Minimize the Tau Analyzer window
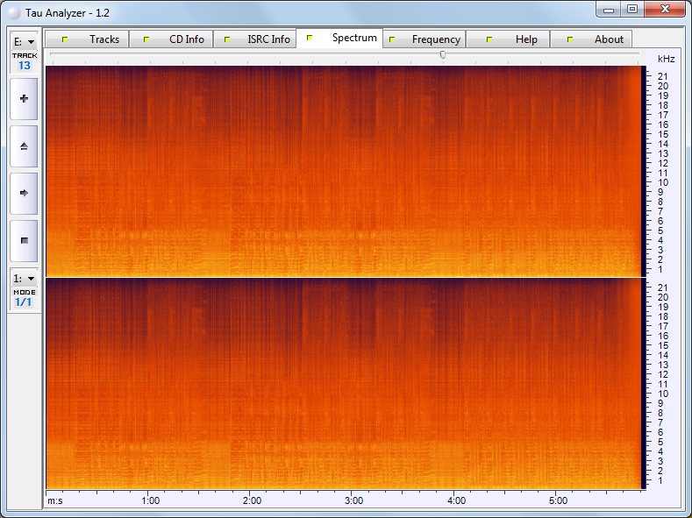The image size is (692, 518). pos(610,10)
